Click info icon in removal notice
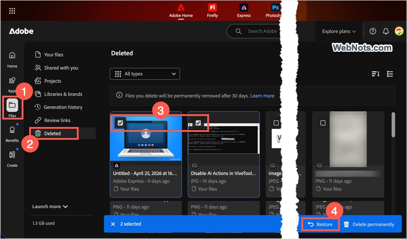407x239 pixels. tap(119, 95)
